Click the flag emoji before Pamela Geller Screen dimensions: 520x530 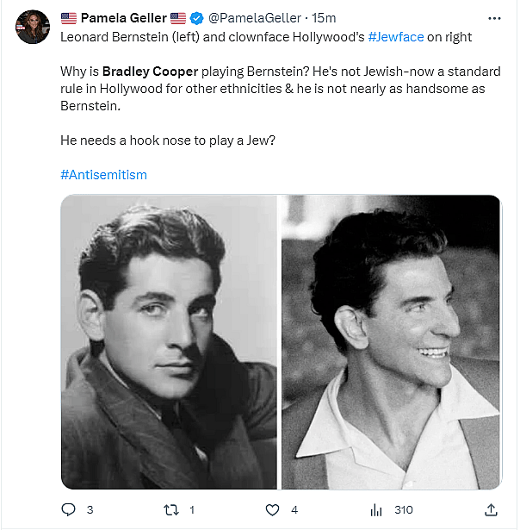tap(69, 18)
